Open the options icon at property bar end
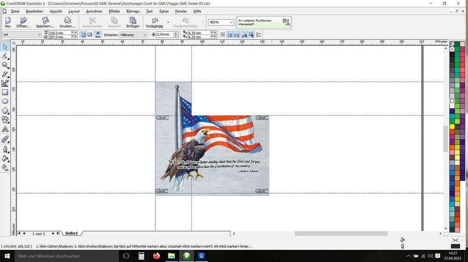This screenshot has width=468, height=262. click(258, 35)
